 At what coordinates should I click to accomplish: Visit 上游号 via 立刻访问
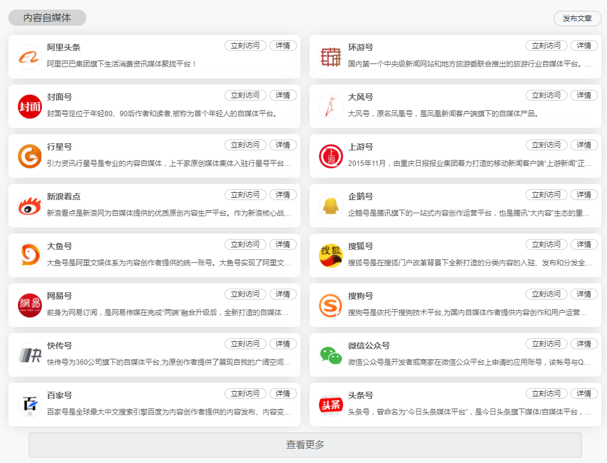pyautogui.click(x=546, y=145)
